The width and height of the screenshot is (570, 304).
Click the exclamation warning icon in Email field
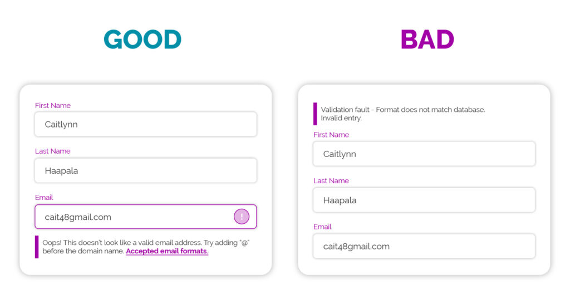[242, 217]
